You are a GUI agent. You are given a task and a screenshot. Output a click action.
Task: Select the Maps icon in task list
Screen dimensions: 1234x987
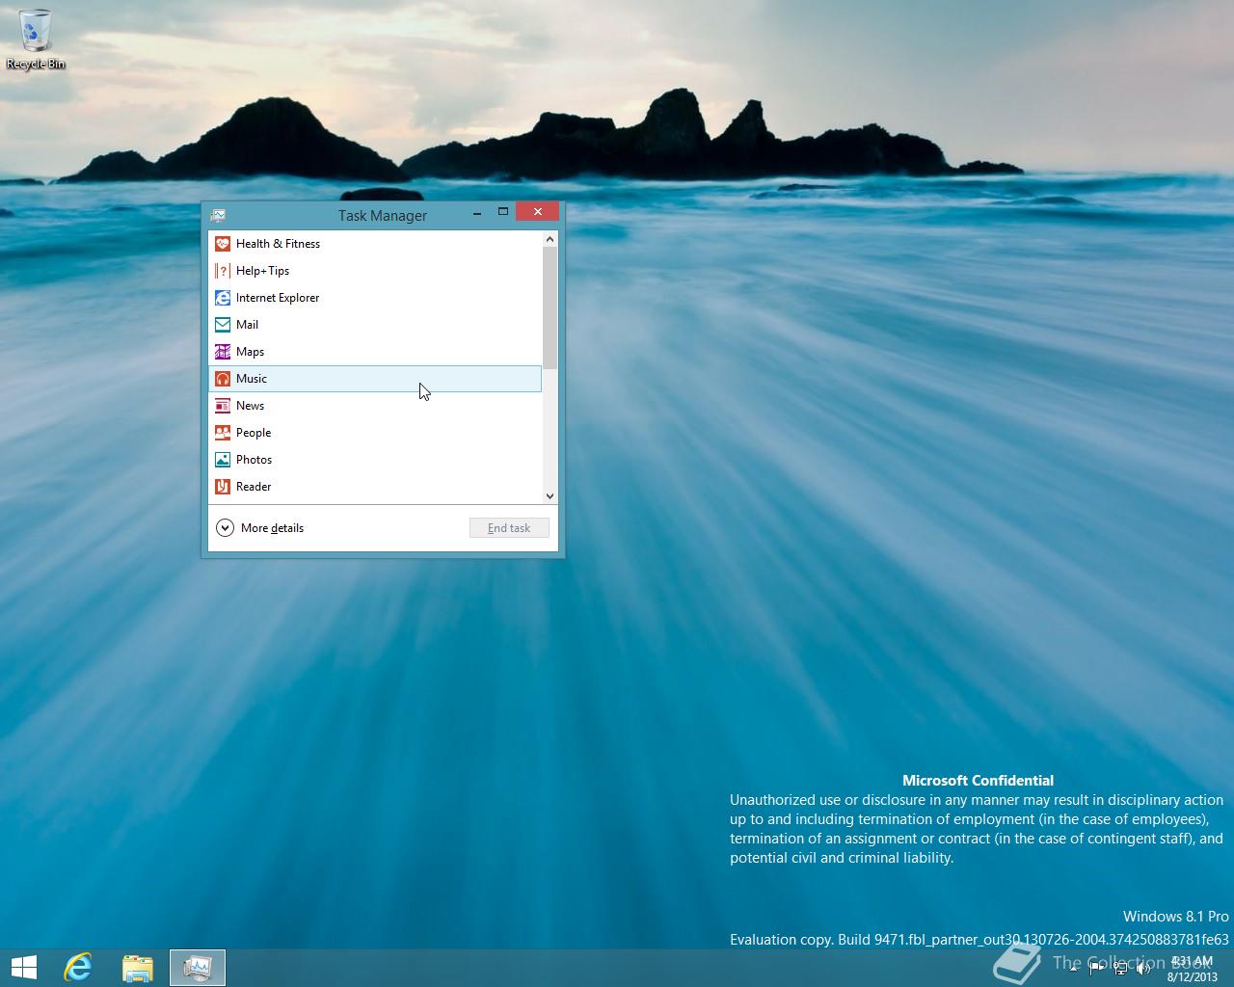[223, 352]
